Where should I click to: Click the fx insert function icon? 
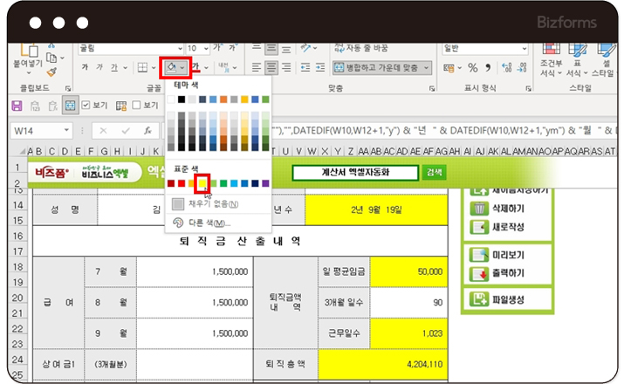point(147,131)
